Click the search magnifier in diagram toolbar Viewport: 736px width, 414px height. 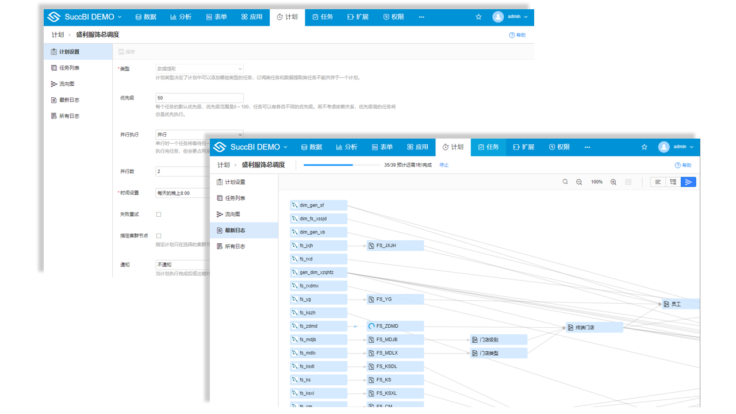coord(565,182)
